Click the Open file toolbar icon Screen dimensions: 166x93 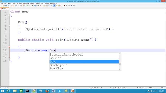pyautogui.click(x=4, y=6)
